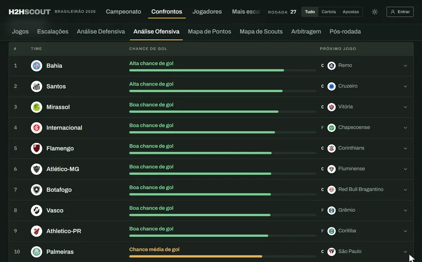The image size is (422, 262).
Task: Click the Botafogo team crest
Action: [x=37, y=190]
